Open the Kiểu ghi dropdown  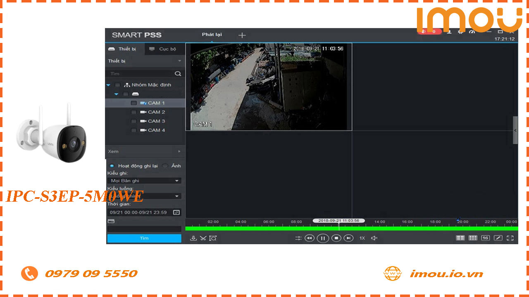[144, 180]
